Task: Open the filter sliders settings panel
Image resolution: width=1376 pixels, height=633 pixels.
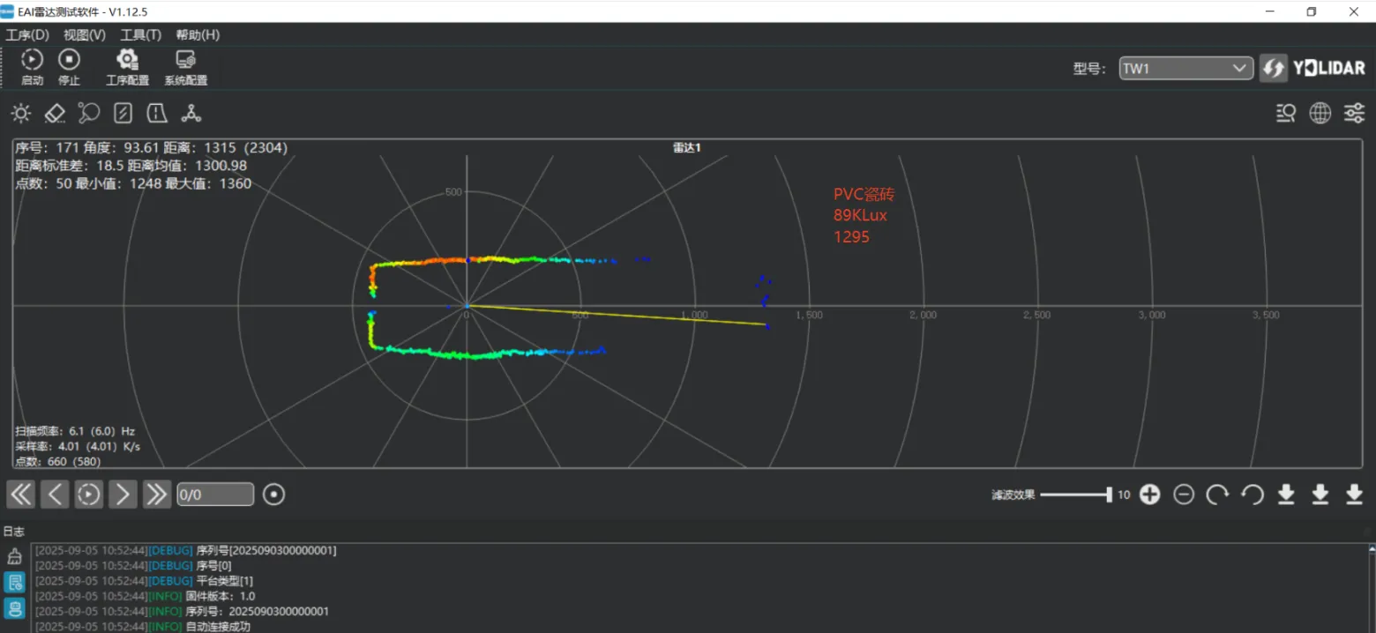Action: tap(1354, 113)
